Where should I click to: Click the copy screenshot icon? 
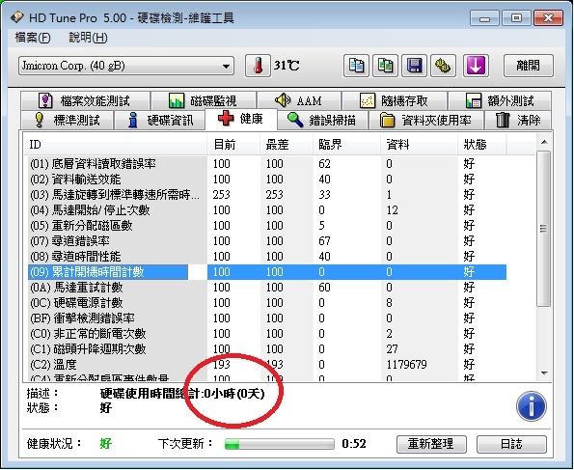tap(385, 66)
